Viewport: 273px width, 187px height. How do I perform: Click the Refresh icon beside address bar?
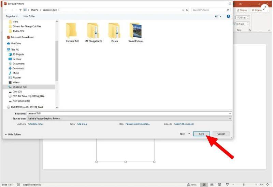(x=187, y=10)
